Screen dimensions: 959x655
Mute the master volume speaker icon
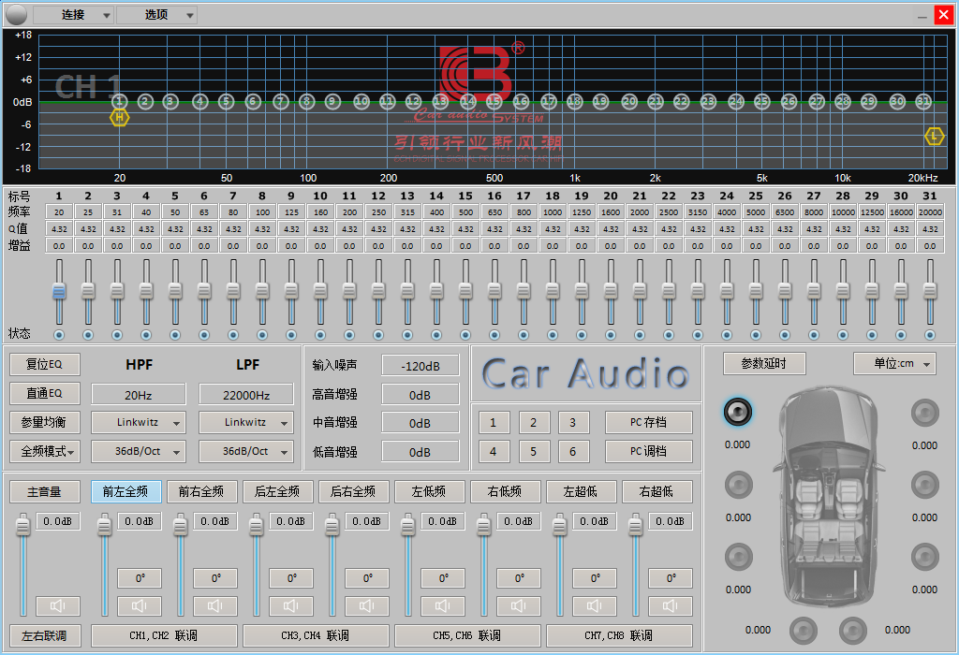coord(58,605)
